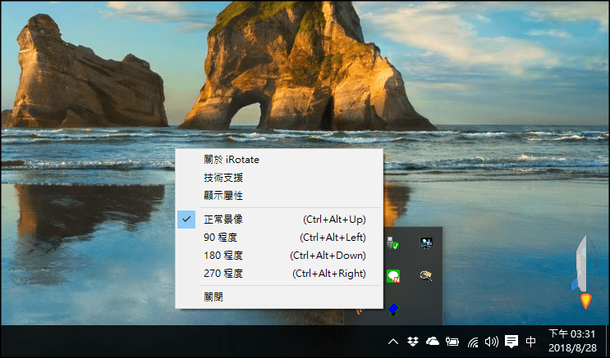Click the blue diamond iRotate tray icon
The width and height of the screenshot is (610, 358).
click(393, 309)
